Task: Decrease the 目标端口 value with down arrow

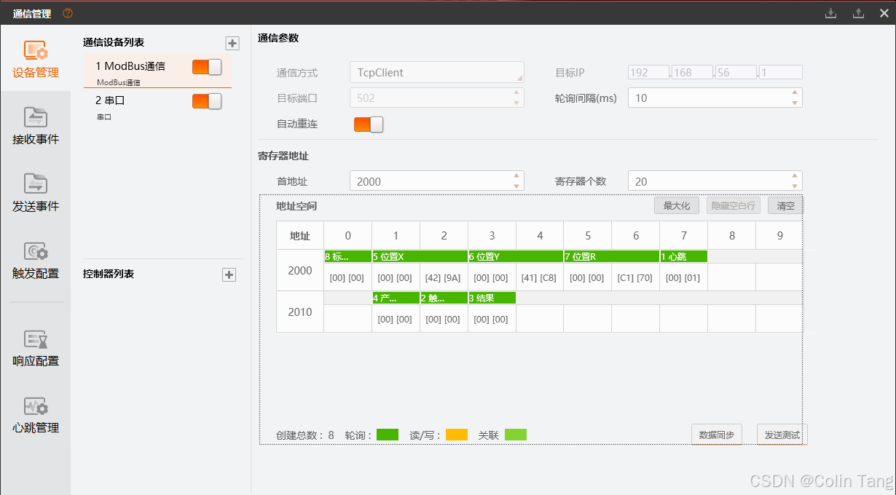Action: pos(517,103)
